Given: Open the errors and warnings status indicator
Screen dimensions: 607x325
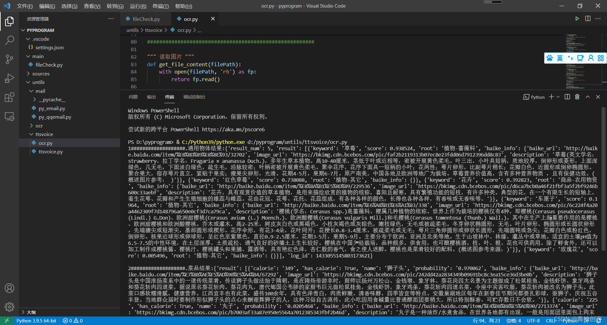Looking at the screenshot, I should point(73,321).
